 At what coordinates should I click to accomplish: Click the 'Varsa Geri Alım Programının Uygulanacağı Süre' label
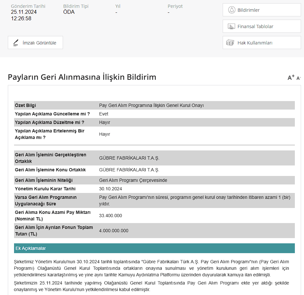pos(46,200)
